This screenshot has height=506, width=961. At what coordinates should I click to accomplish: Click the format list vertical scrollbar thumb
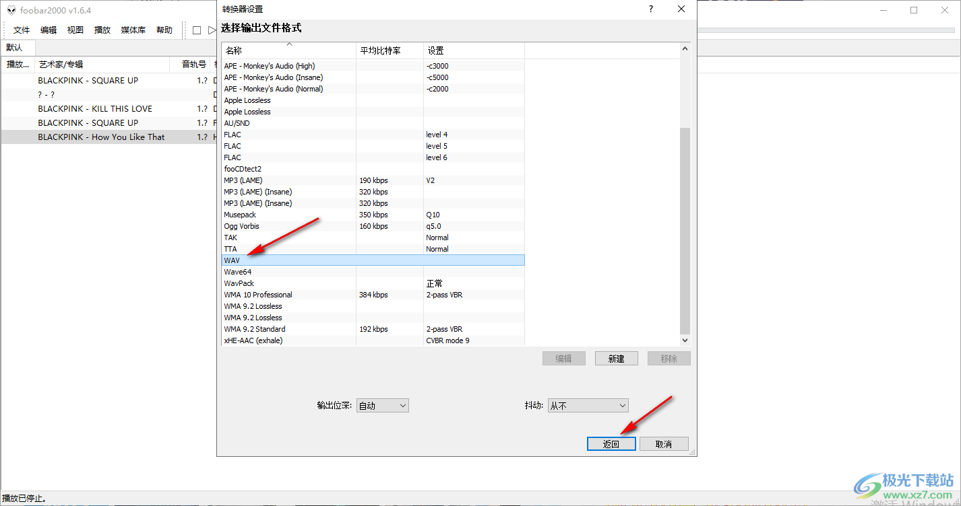[x=685, y=230]
